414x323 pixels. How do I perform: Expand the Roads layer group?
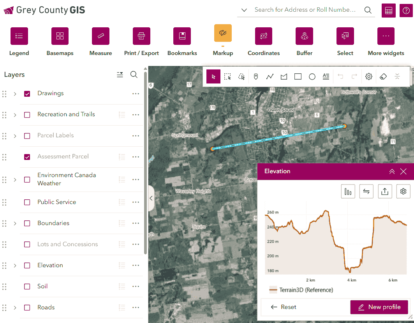coord(15,308)
